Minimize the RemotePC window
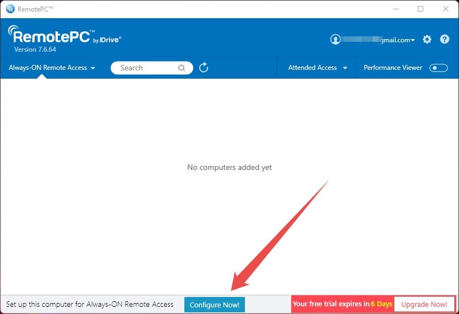The width and height of the screenshot is (459, 314). (x=396, y=9)
